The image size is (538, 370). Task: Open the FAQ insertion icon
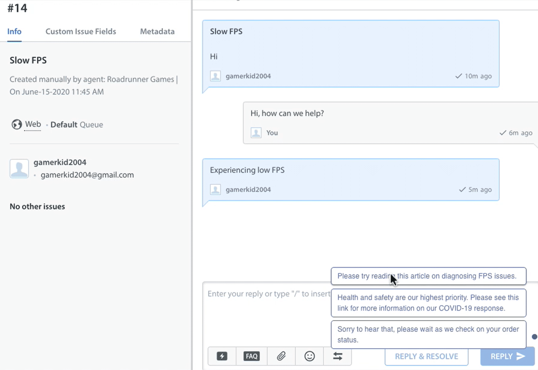pos(251,356)
